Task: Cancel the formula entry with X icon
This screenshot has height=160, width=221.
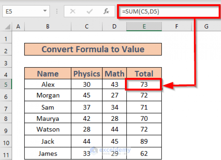Action: (73, 11)
